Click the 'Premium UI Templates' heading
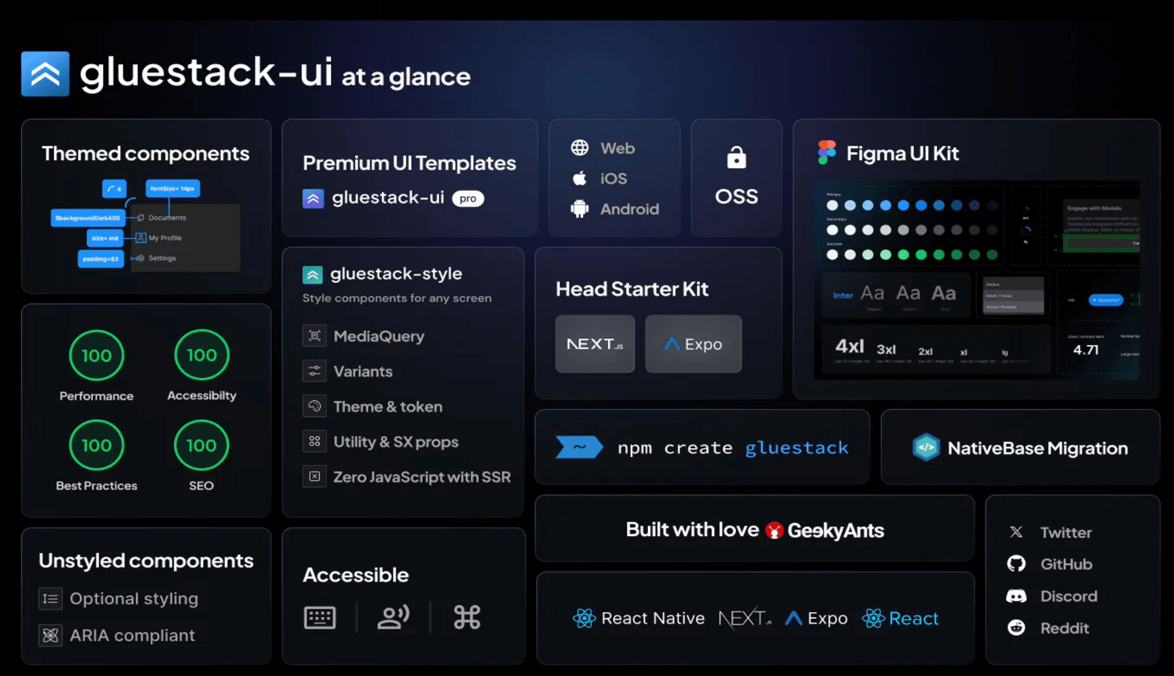This screenshot has height=676, width=1174. [409, 163]
